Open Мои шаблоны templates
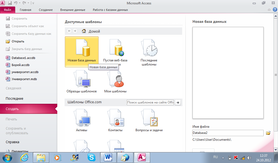This screenshot has width=278, height=163. click(115, 81)
